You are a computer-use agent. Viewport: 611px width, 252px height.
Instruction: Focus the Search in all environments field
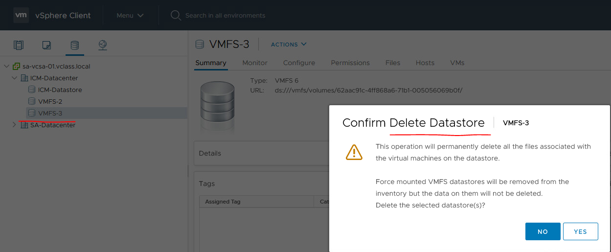(225, 15)
